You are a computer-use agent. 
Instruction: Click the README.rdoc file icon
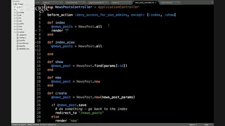18,49
